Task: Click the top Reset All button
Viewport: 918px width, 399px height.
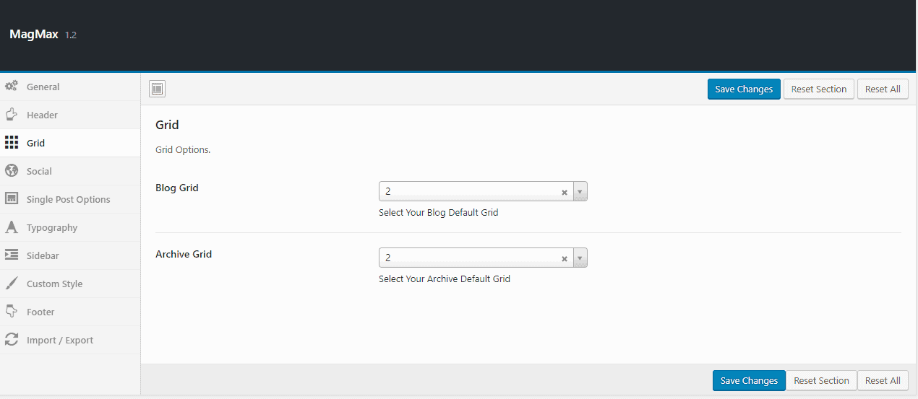Action: (x=882, y=89)
